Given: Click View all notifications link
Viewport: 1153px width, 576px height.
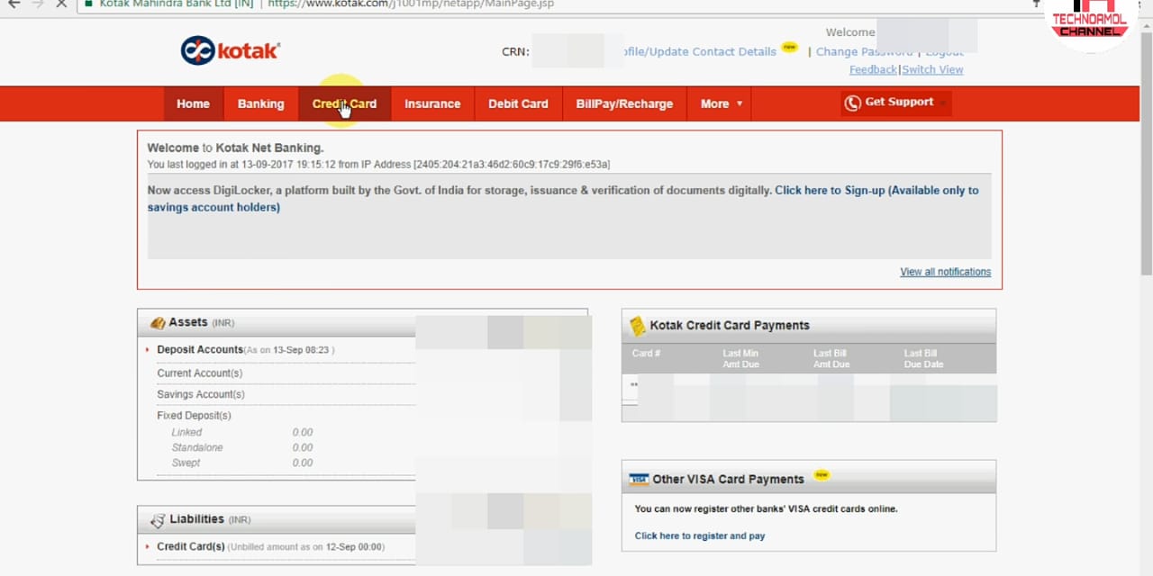Looking at the screenshot, I should click(945, 272).
